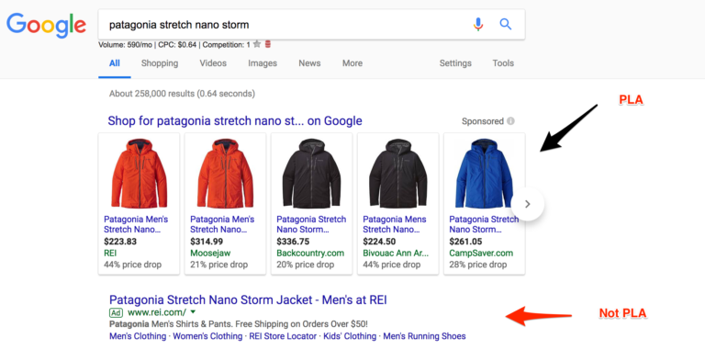The width and height of the screenshot is (705, 350).
Task: Open the Settings menu
Action: point(455,63)
